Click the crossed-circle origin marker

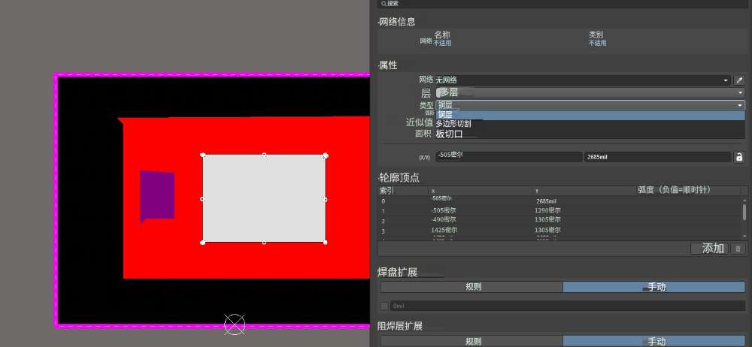tap(235, 324)
